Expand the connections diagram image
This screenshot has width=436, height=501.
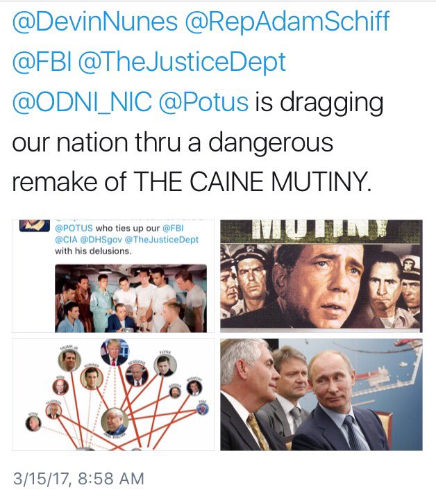click(113, 395)
